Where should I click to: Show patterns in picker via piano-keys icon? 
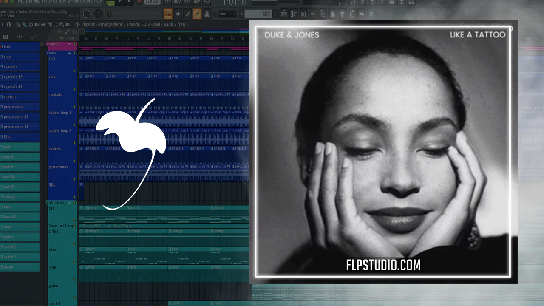(x=6, y=37)
